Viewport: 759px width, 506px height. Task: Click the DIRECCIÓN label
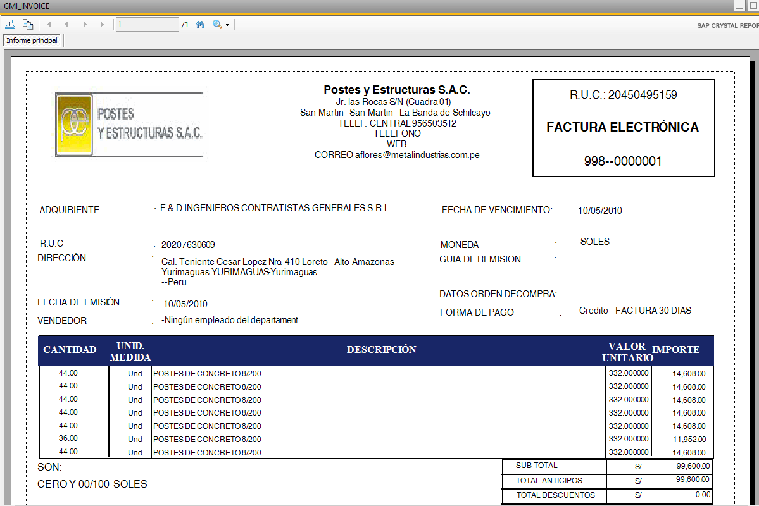(62, 258)
